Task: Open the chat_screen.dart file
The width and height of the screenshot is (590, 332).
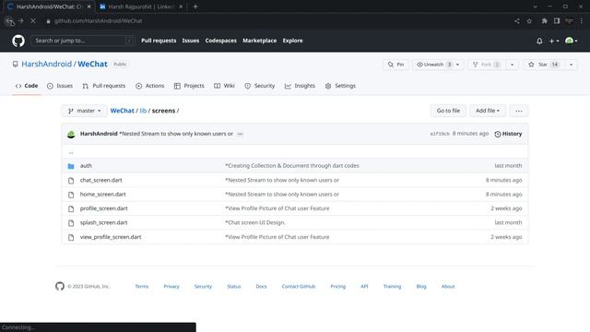Action: [100, 180]
